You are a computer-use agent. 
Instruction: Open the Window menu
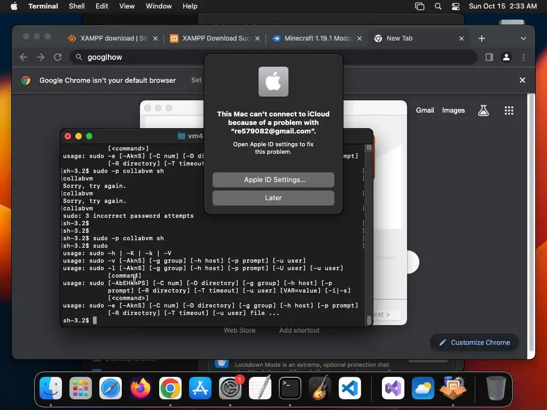point(158,6)
